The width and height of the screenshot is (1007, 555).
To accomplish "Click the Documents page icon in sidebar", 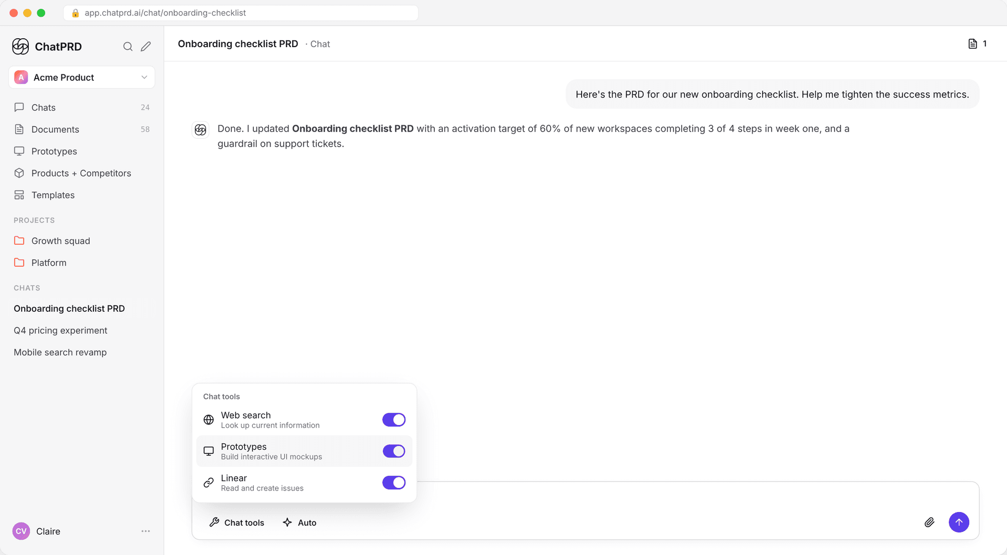I will (x=19, y=129).
